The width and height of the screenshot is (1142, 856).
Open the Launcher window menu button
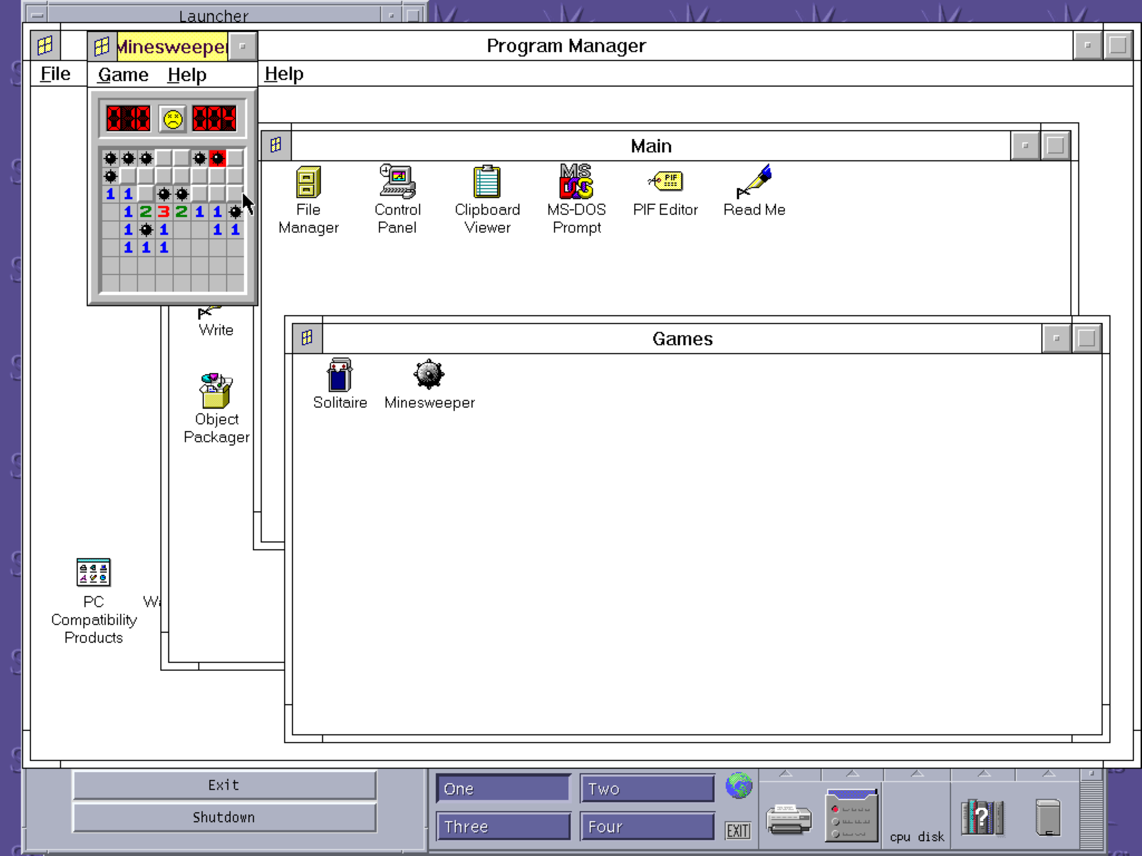[37, 15]
